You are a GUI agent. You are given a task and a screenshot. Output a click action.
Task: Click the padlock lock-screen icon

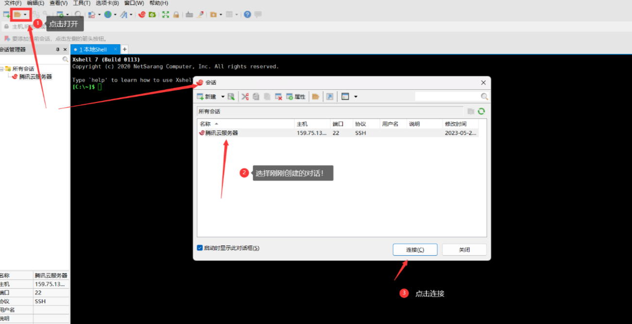click(x=176, y=15)
